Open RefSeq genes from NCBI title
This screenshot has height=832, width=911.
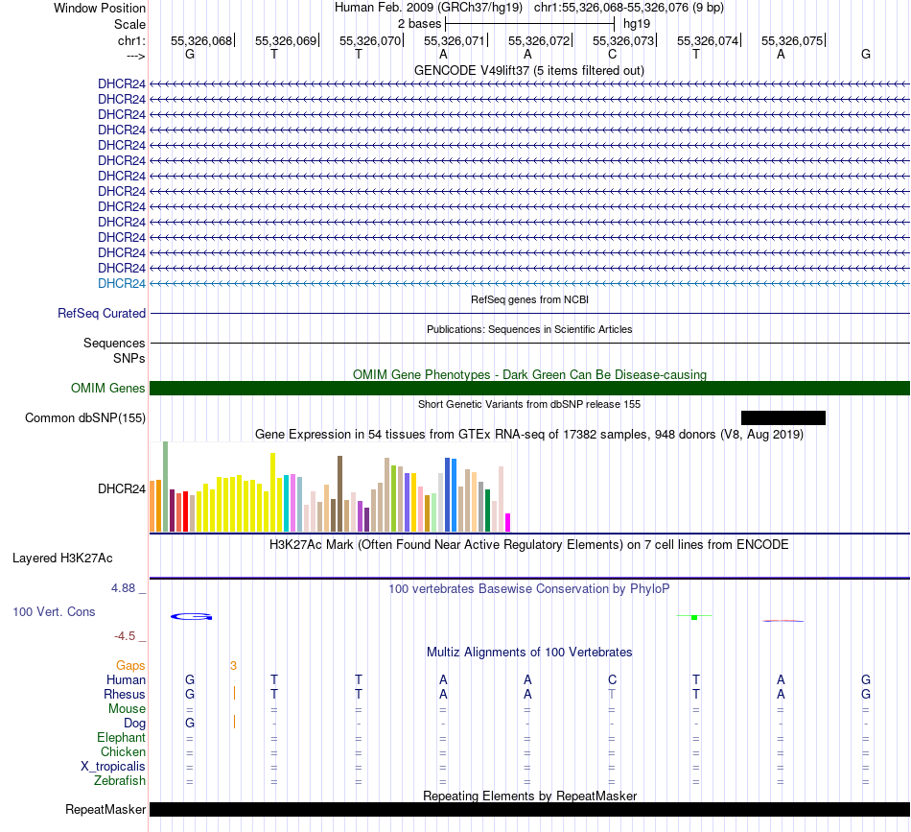529,299
